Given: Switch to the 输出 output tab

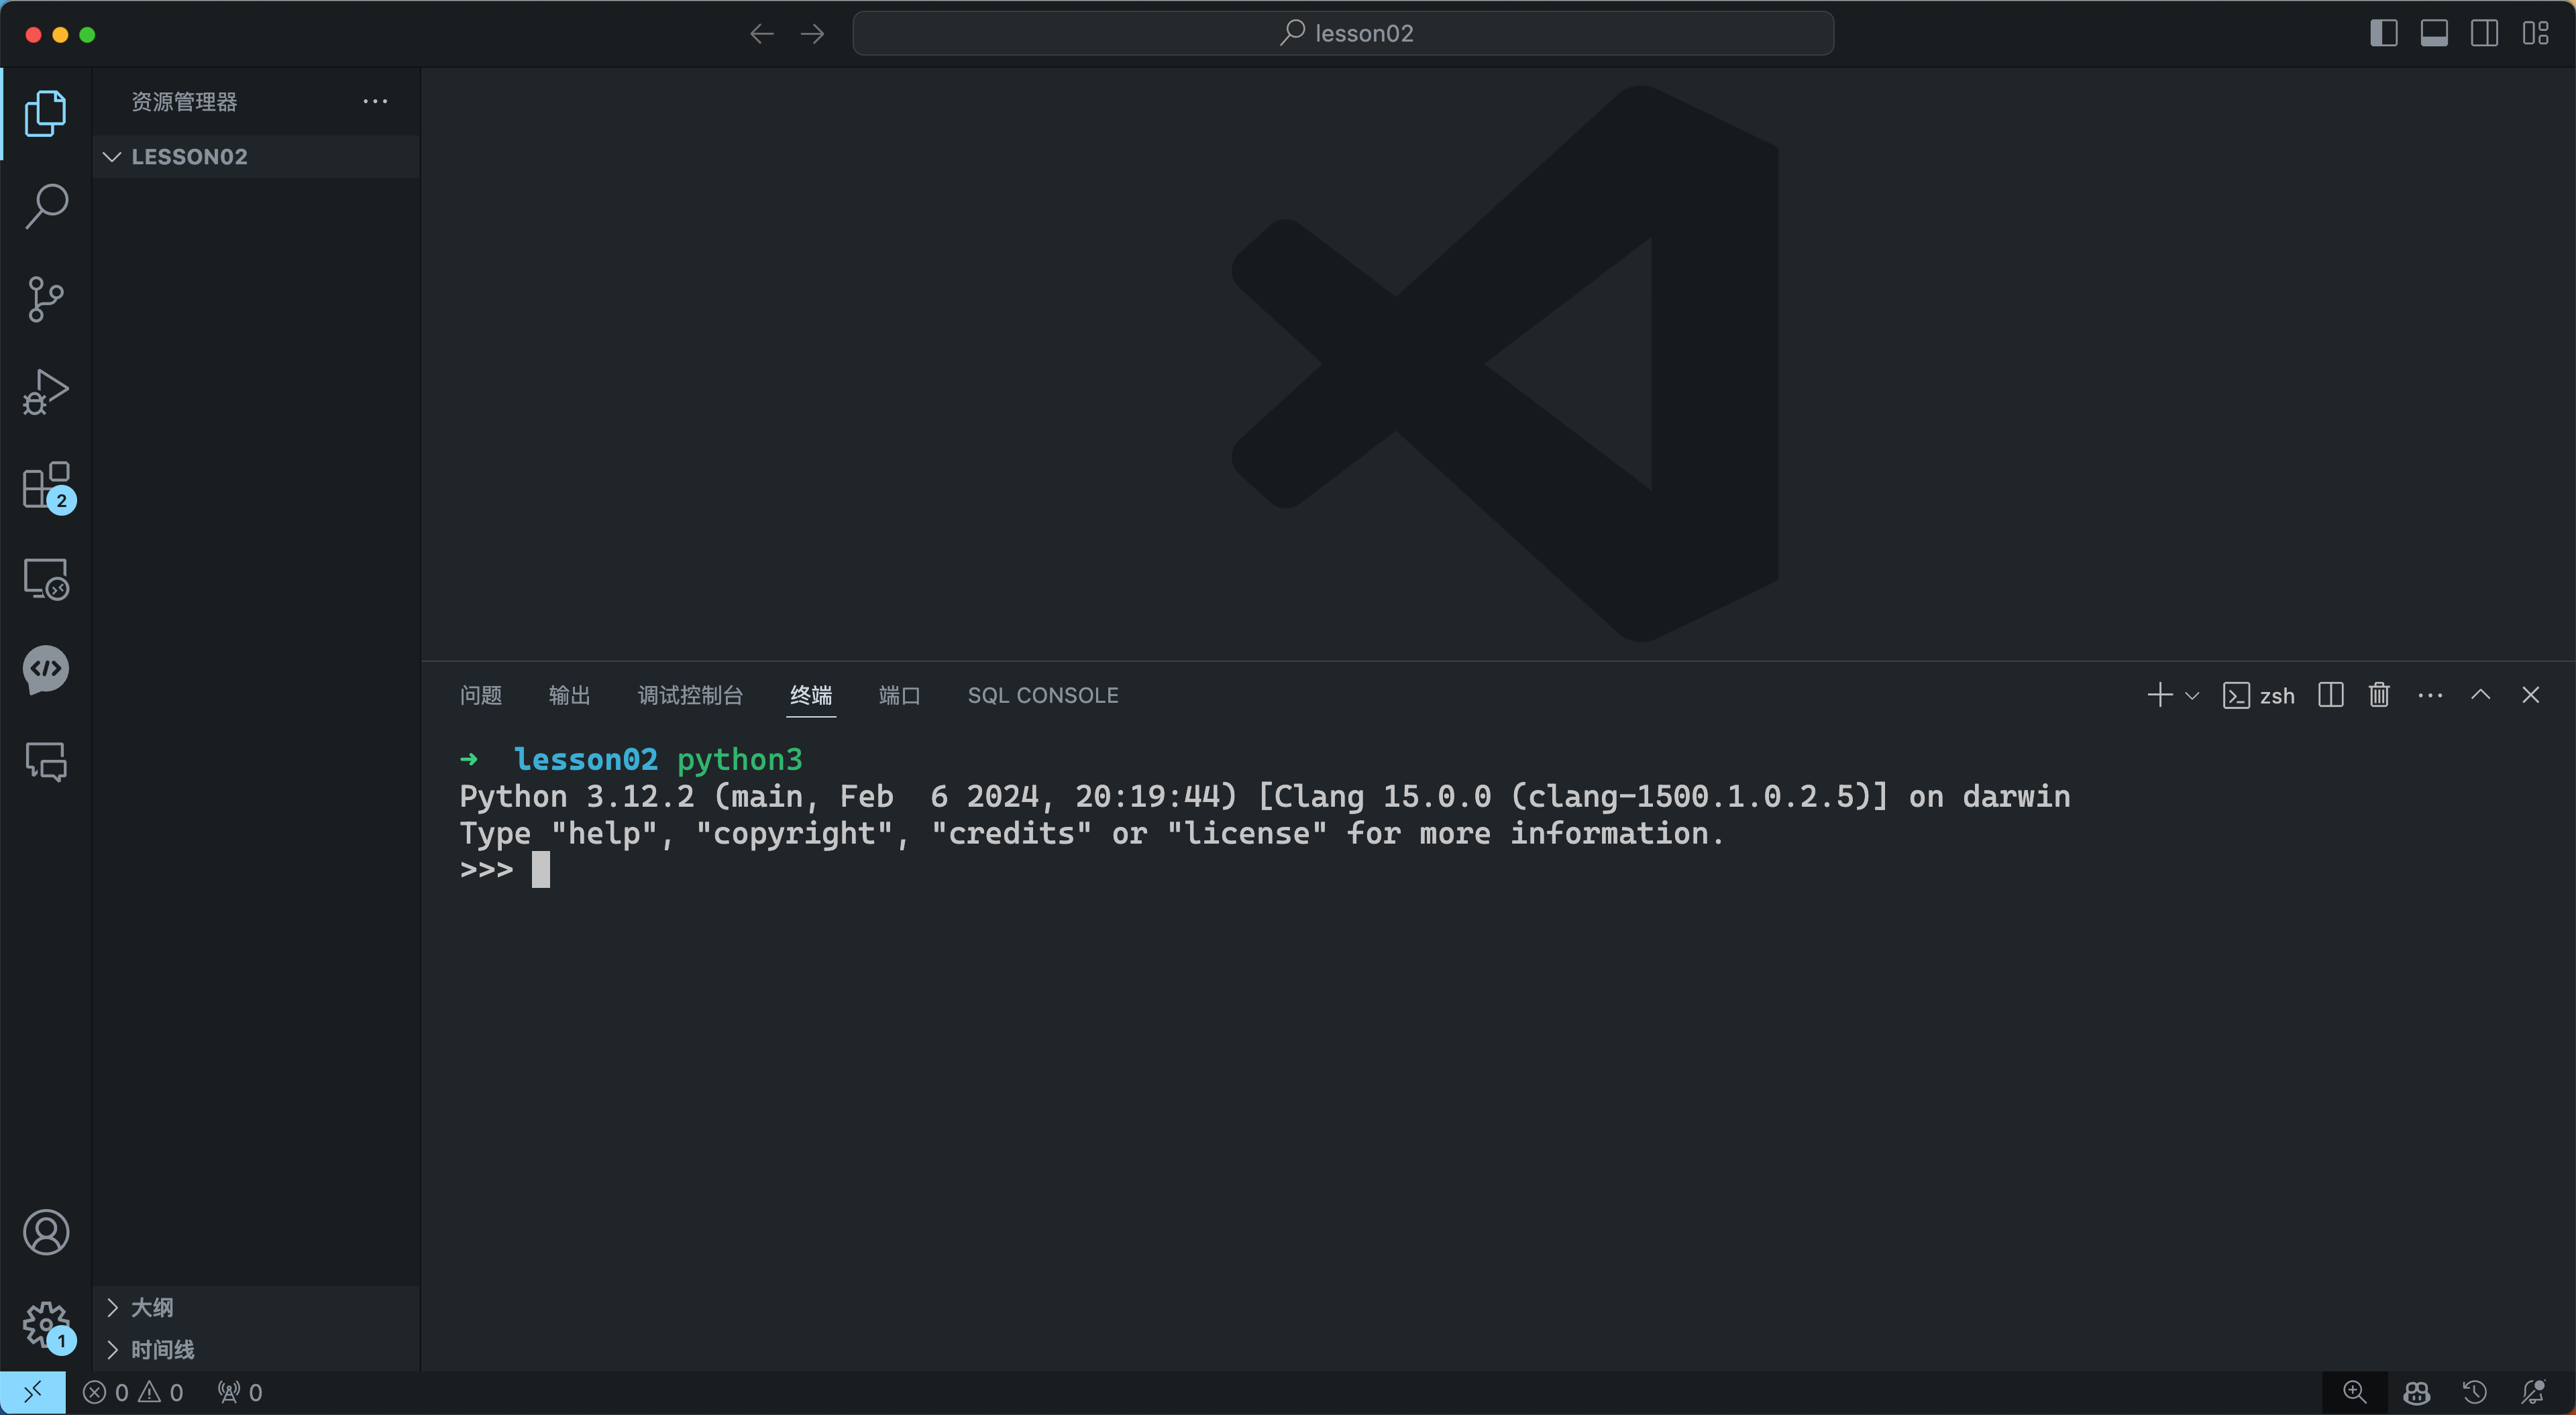Looking at the screenshot, I should (570, 695).
